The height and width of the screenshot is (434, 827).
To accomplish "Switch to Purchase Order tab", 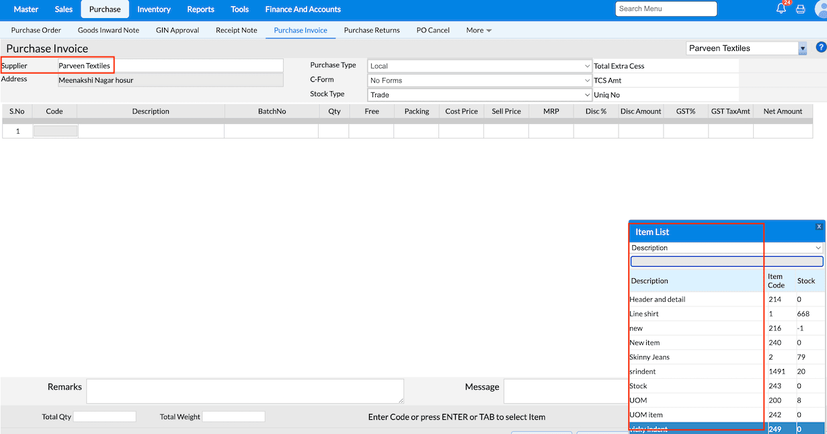I will pyautogui.click(x=36, y=30).
